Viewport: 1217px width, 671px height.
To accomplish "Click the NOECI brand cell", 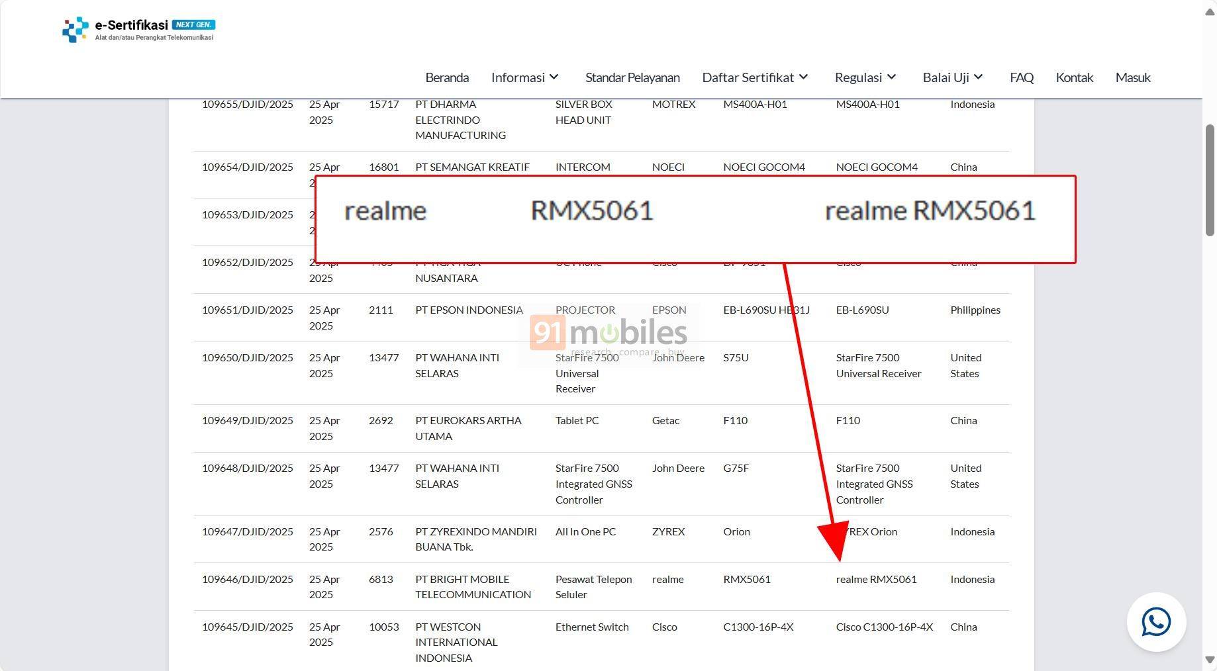I will (x=668, y=167).
